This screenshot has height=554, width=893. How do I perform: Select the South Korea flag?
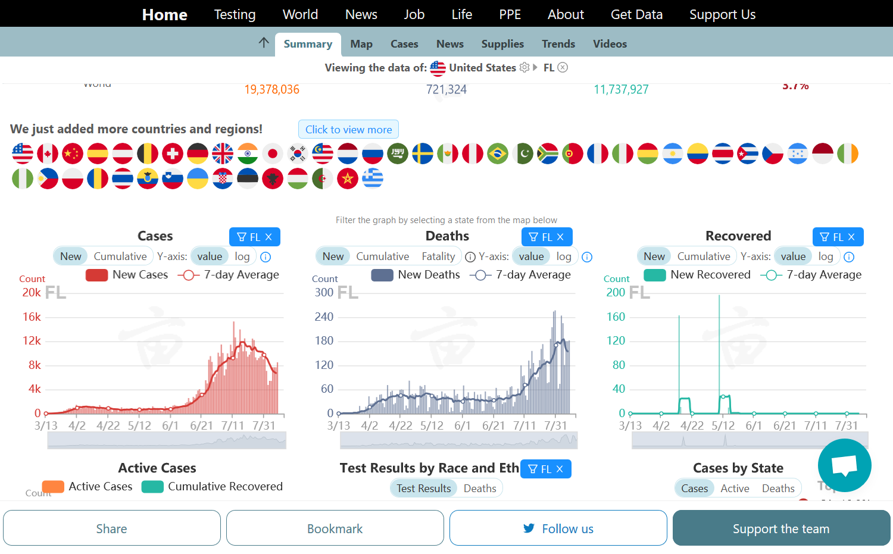click(x=298, y=154)
